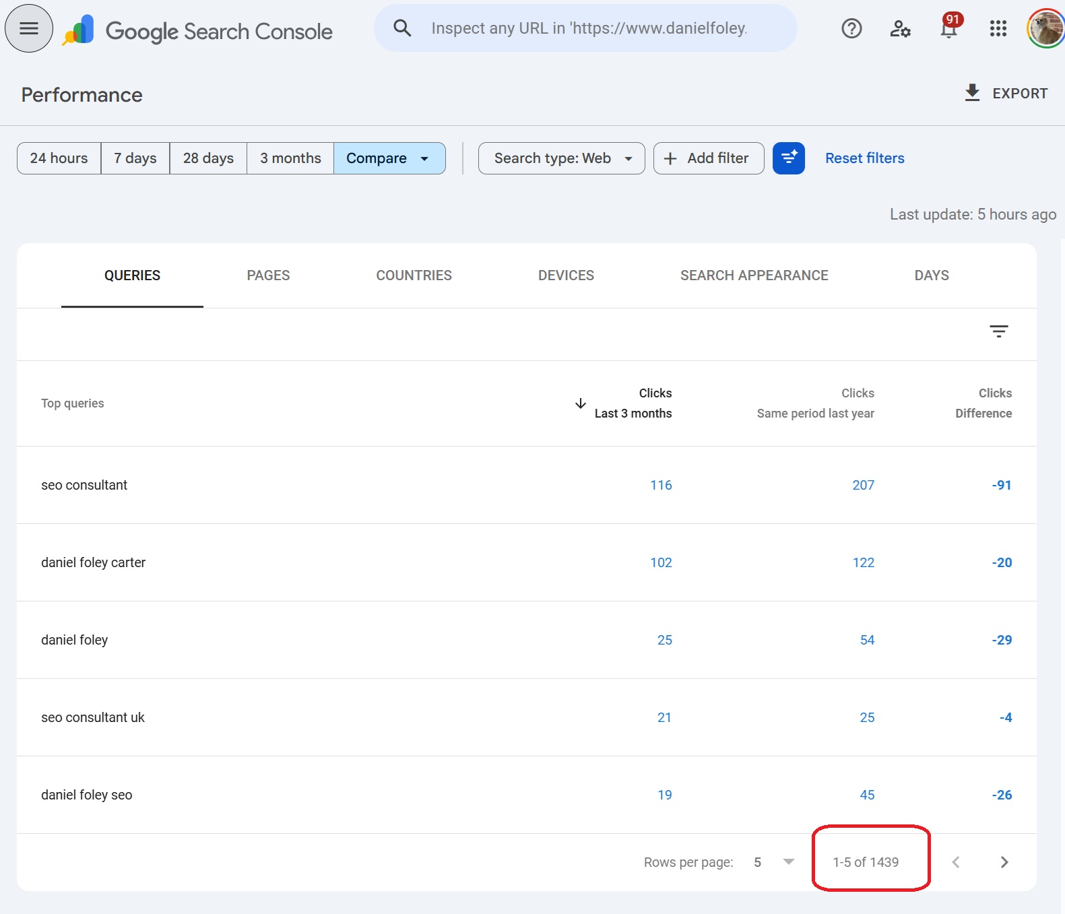Image resolution: width=1065 pixels, height=914 pixels.
Task: Click the Performance page heading
Action: tap(82, 95)
